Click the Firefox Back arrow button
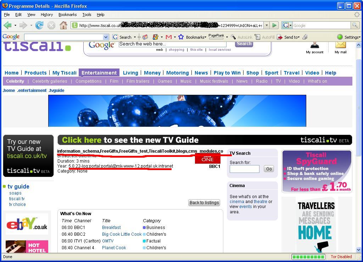The height and width of the screenshot is (262, 363). 8,25
